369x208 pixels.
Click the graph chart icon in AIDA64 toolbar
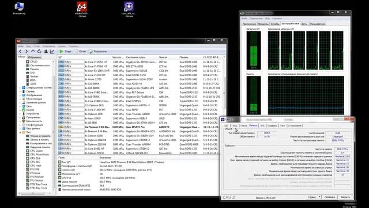point(52,51)
